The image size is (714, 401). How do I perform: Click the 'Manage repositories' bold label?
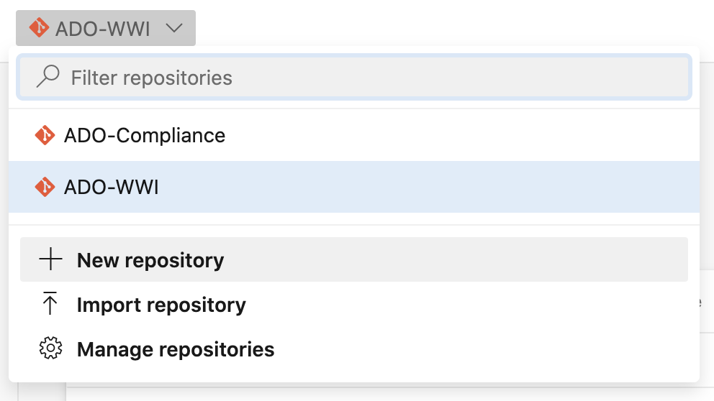[176, 350]
